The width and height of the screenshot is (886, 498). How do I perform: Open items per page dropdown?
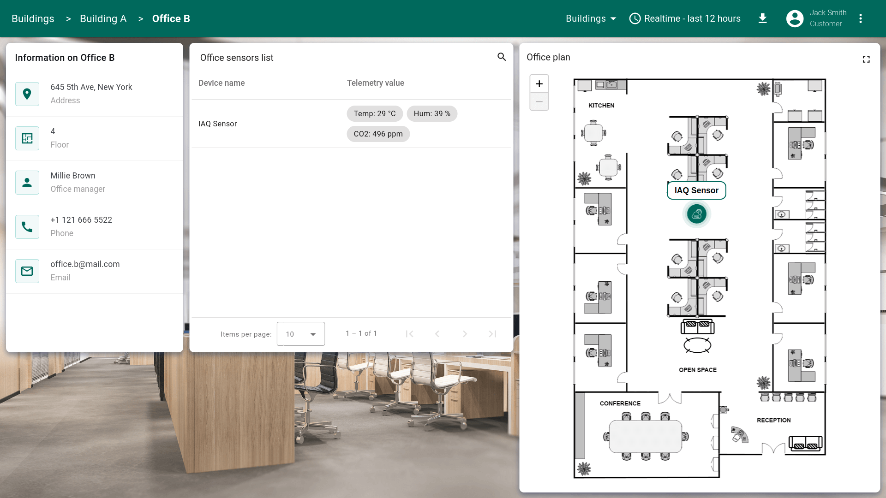(300, 334)
